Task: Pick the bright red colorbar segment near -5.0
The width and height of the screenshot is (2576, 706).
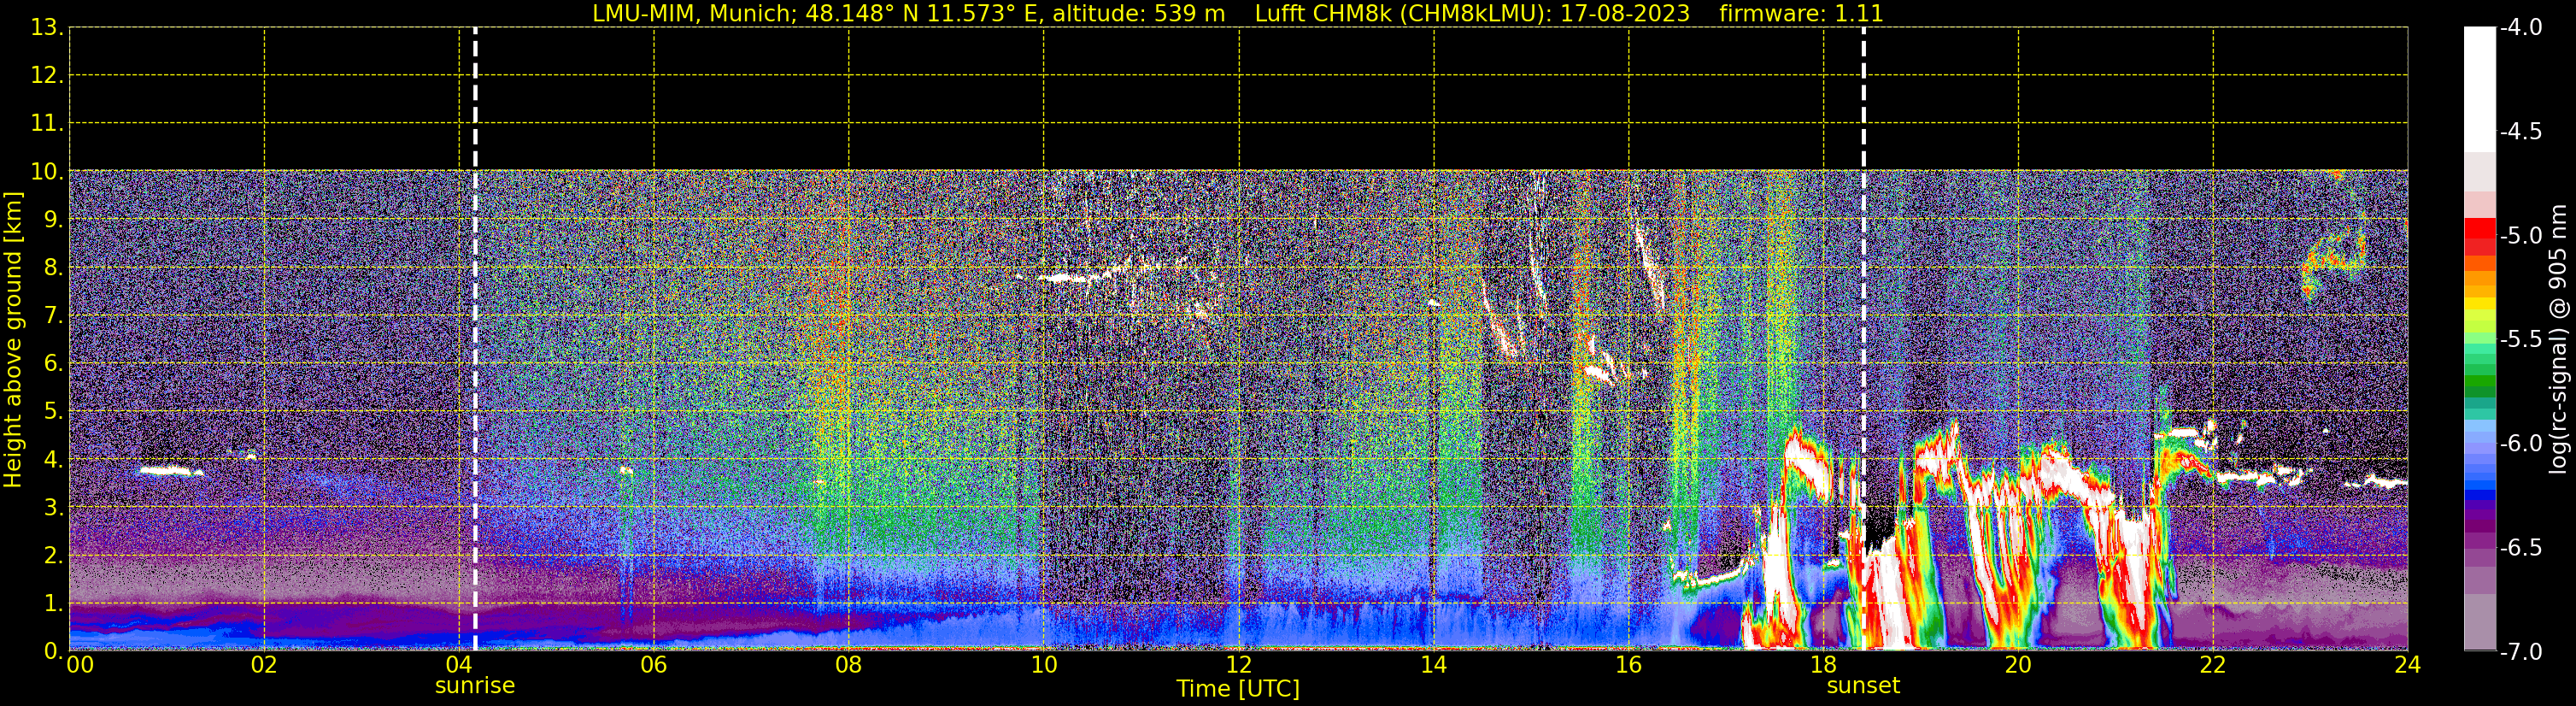Action: (x=2480, y=229)
